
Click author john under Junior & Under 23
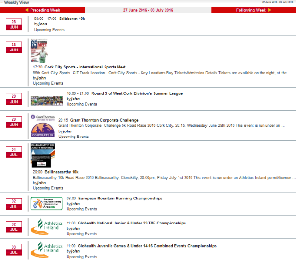click(75, 228)
